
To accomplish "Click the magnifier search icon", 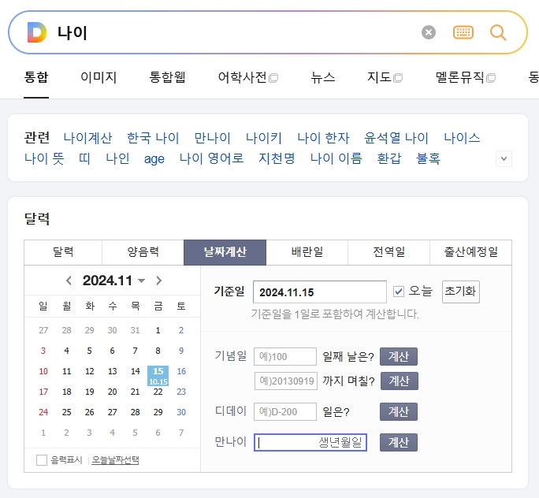I will [x=498, y=32].
